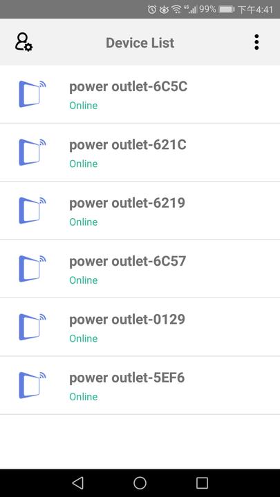Select the power outlet-6219 entry
This screenshot has height=497, width=280.
pyautogui.click(x=140, y=211)
